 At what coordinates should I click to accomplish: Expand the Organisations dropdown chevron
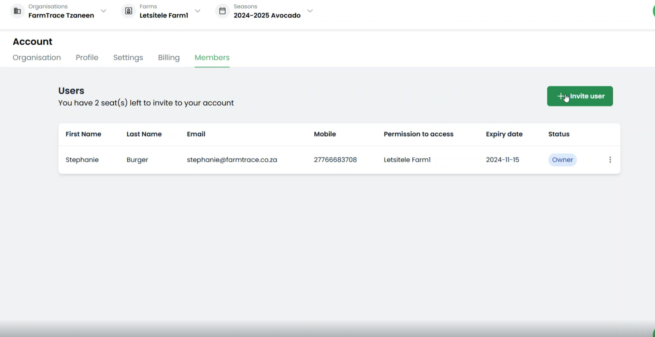tap(103, 11)
